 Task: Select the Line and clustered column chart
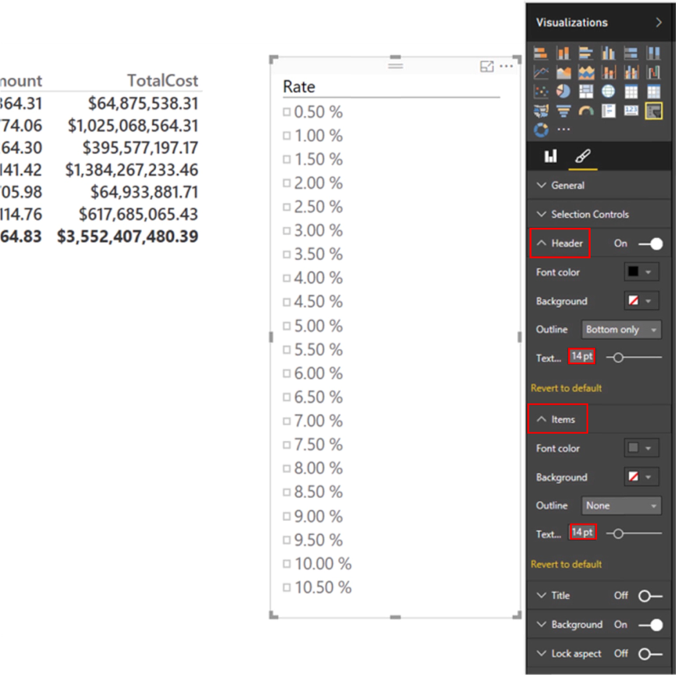coord(631,72)
